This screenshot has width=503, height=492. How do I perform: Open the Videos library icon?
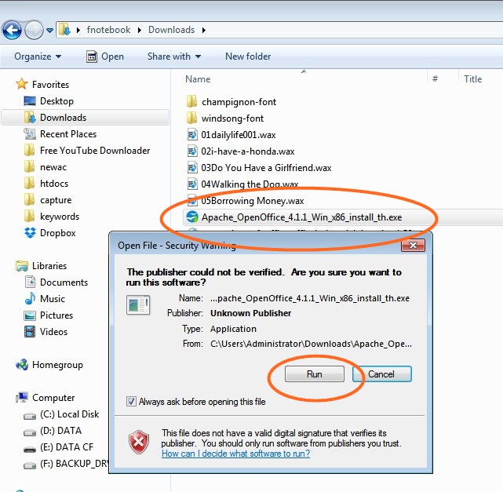30,332
